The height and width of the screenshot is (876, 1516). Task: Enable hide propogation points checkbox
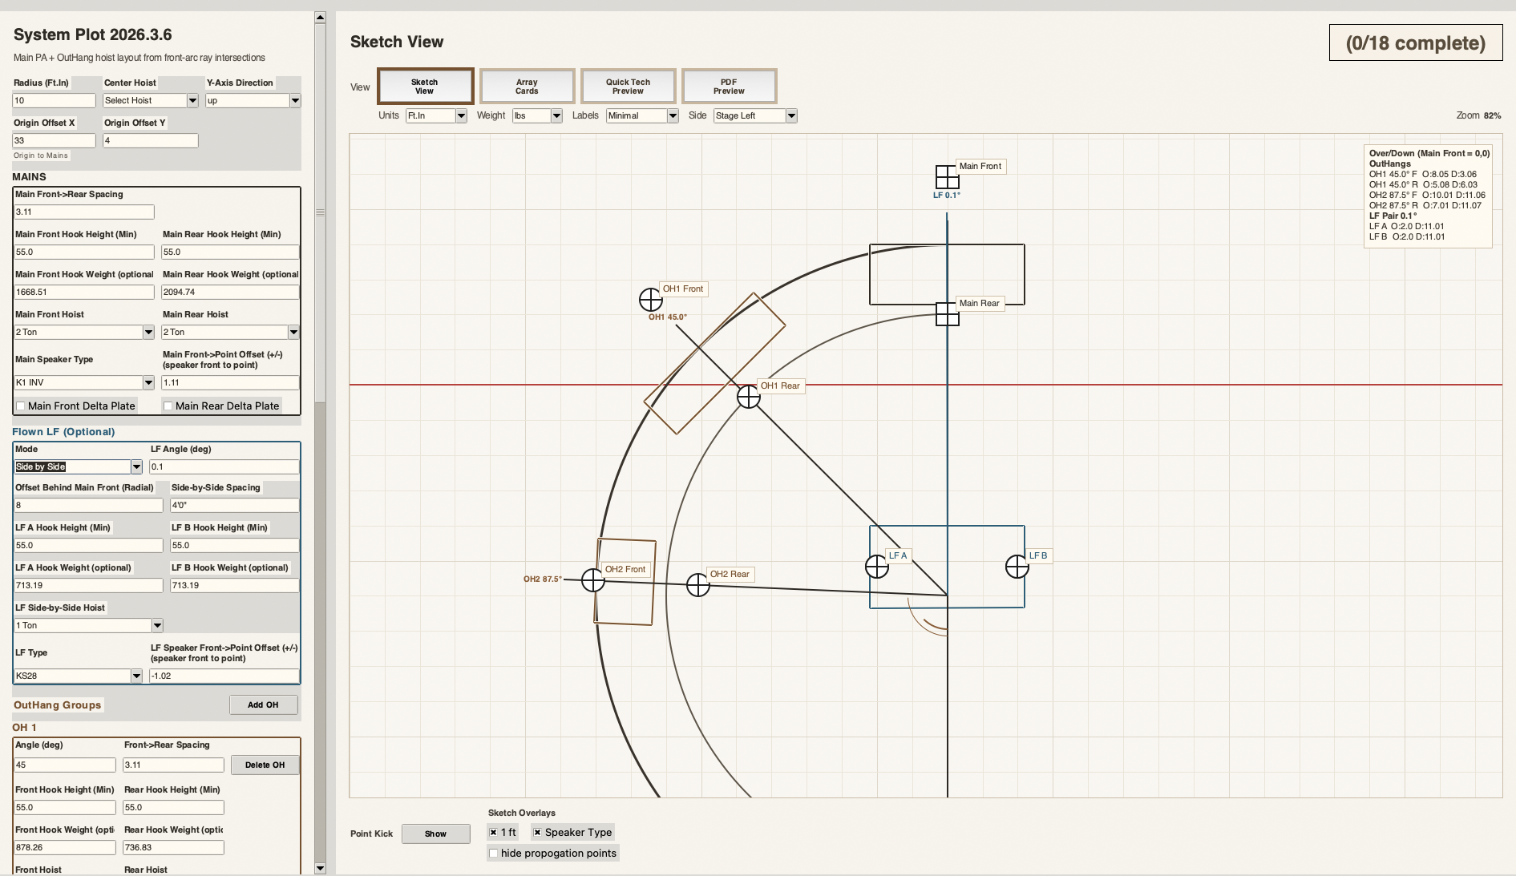tap(494, 854)
